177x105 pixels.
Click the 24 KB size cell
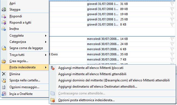[x=124, y=44]
